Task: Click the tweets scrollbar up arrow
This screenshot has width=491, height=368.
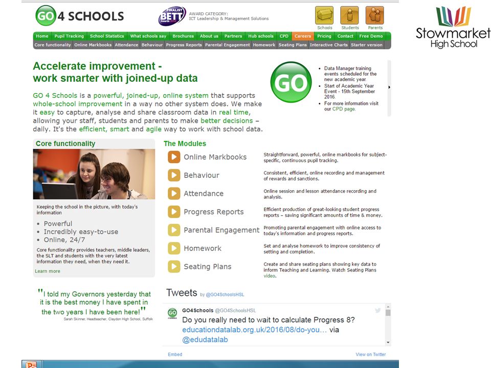Action: pyautogui.click(x=388, y=307)
